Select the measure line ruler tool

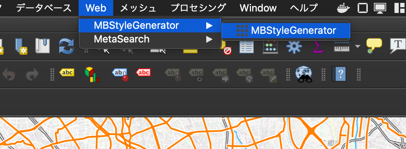click(342, 47)
